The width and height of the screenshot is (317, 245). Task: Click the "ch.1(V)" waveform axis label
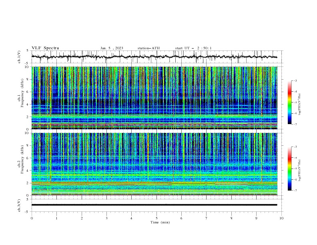[19, 57]
